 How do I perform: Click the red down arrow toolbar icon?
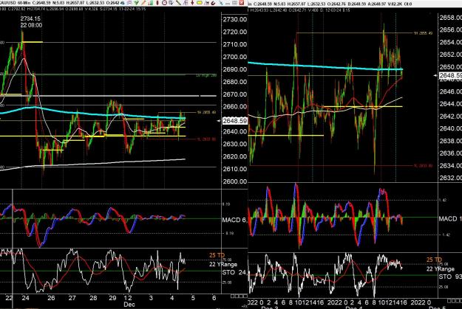coord(192,3)
